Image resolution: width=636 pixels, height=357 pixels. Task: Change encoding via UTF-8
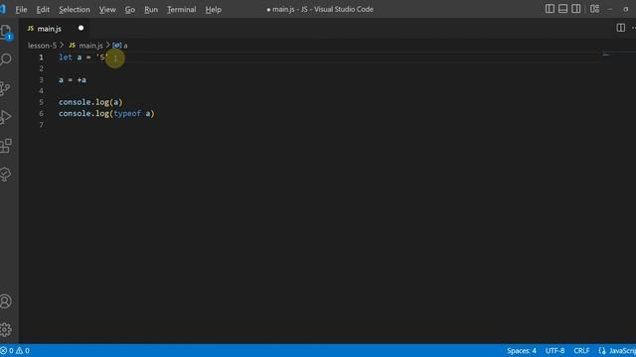[555, 350]
